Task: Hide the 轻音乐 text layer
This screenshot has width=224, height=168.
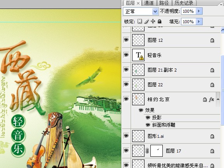Action: 126,55
